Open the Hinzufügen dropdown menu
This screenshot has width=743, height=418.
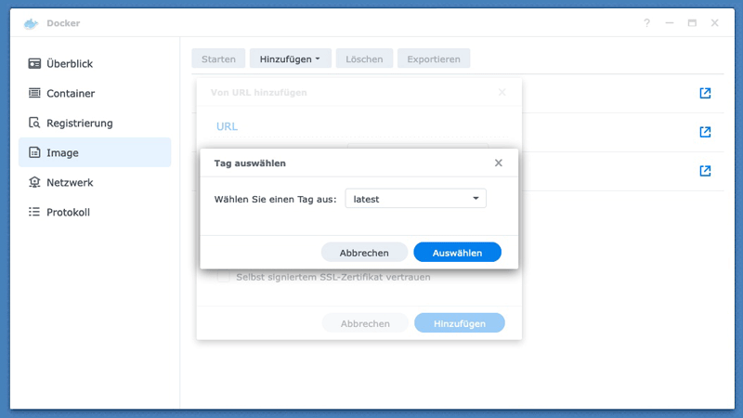(x=290, y=59)
